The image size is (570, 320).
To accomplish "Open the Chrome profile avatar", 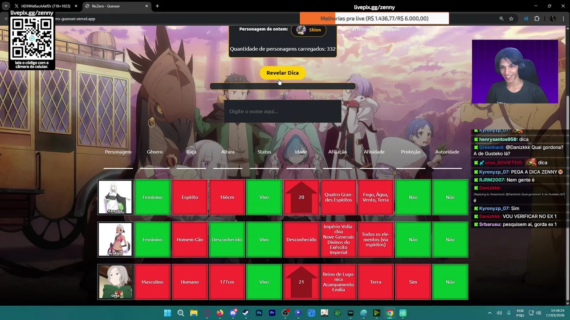I will click(553, 19).
